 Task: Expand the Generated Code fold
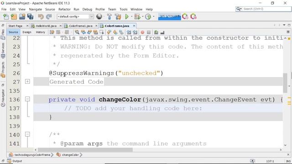pyautogui.click(x=27, y=82)
